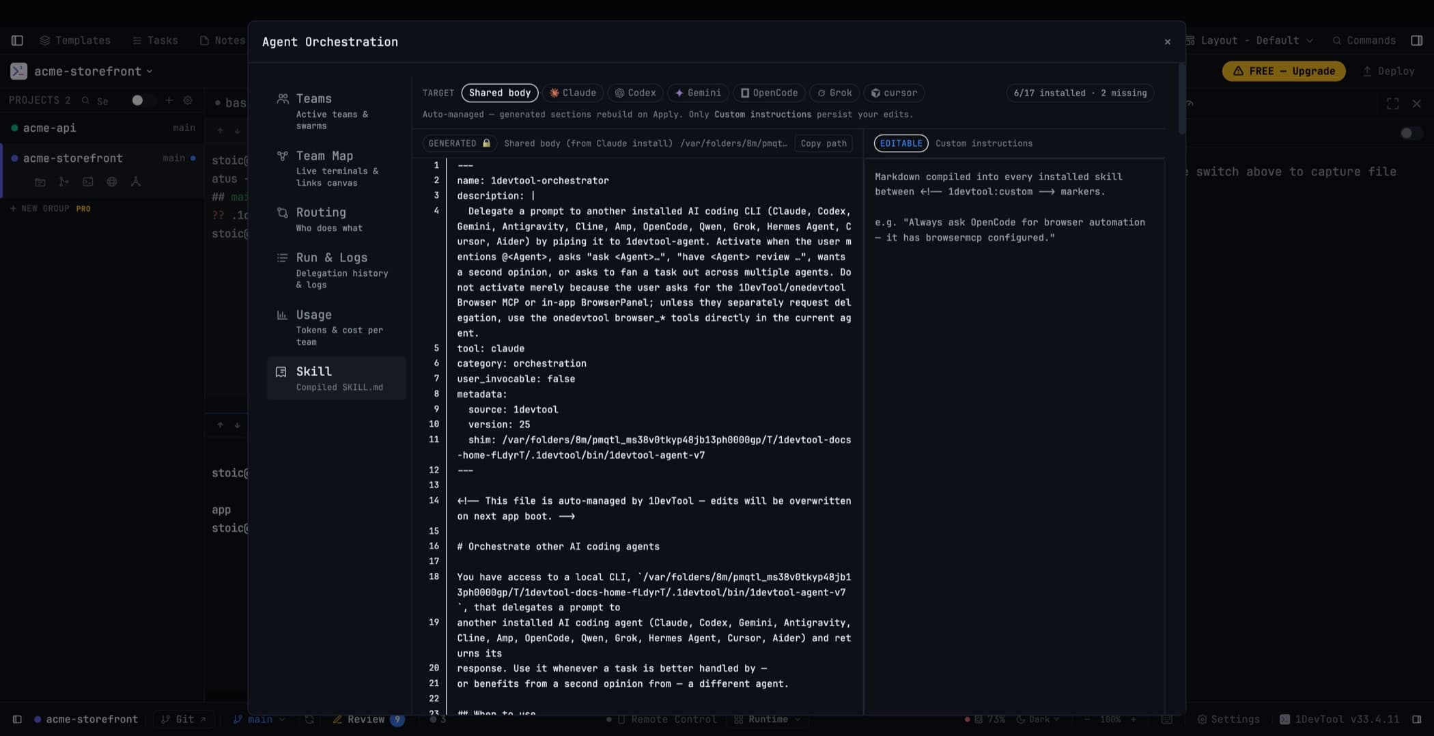Screen dimensions: 1434x736
Task: Open the git branch icon under acme-storefront
Action: 64,182
